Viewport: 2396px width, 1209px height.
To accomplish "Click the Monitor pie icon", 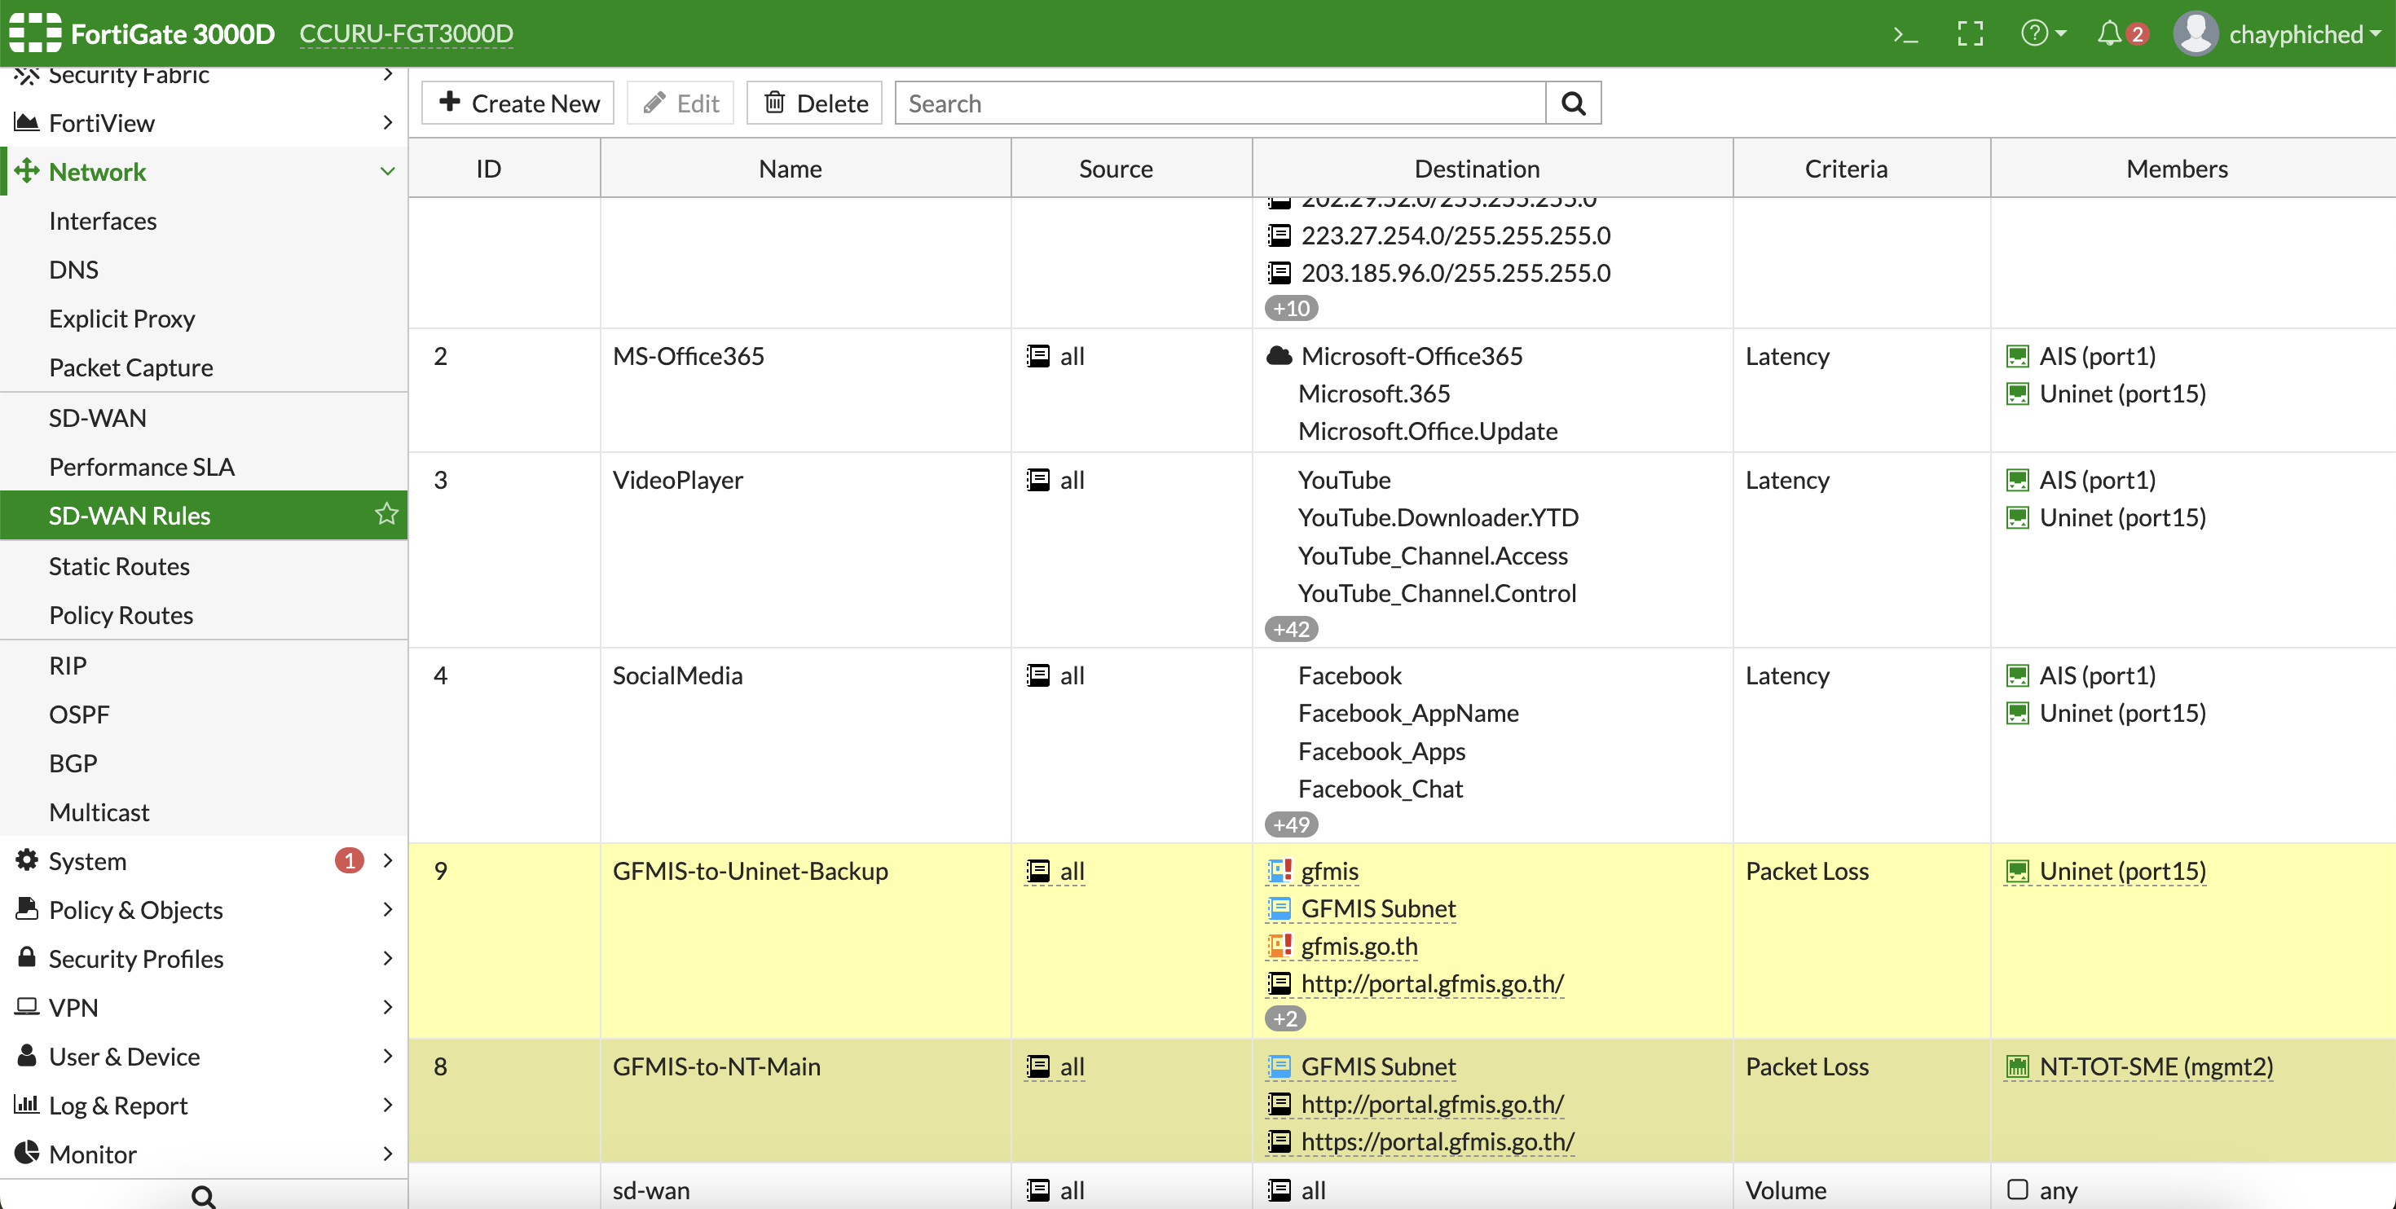I will [27, 1154].
